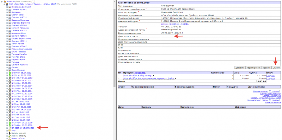Click the green invoice icon for № 3949
This screenshot has width=282, height=140.
tap(10, 125)
